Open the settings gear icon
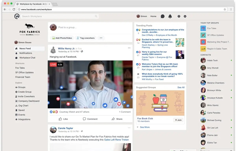 coord(185,16)
